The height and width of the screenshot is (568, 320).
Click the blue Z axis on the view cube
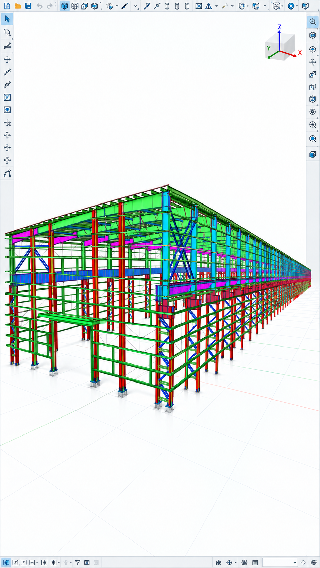(279, 38)
